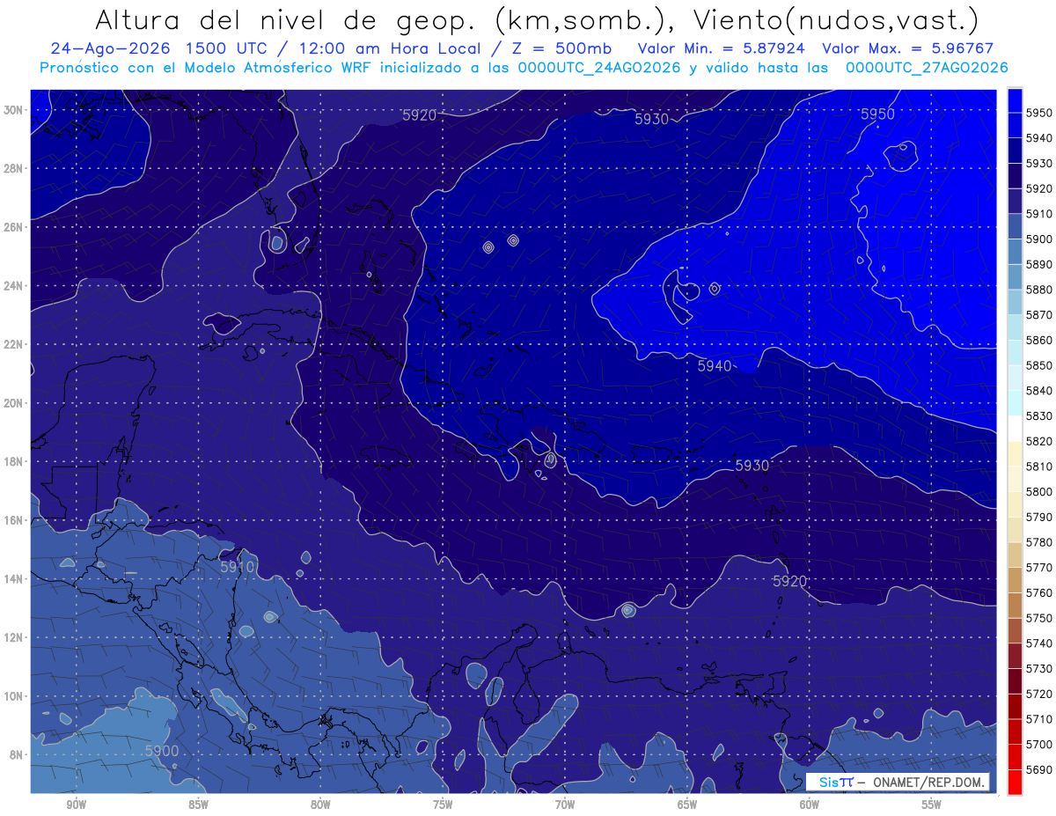Click the 85W longitude axis label

click(x=198, y=805)
